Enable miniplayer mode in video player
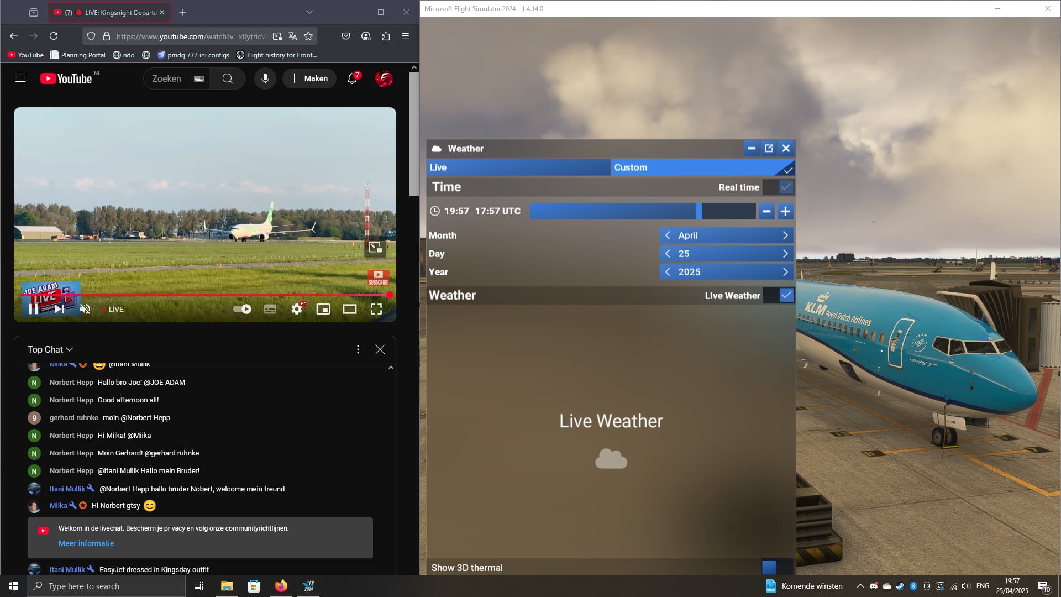The width and height of the screenshot is (1061, 597). pos(323,309)
